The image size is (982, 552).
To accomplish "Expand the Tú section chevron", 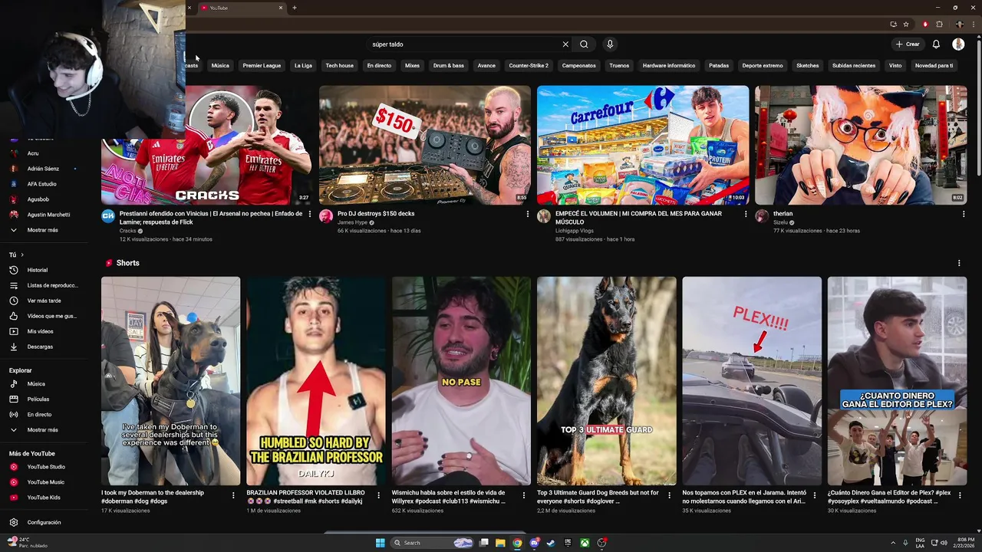I will click(x=22, y=255).
